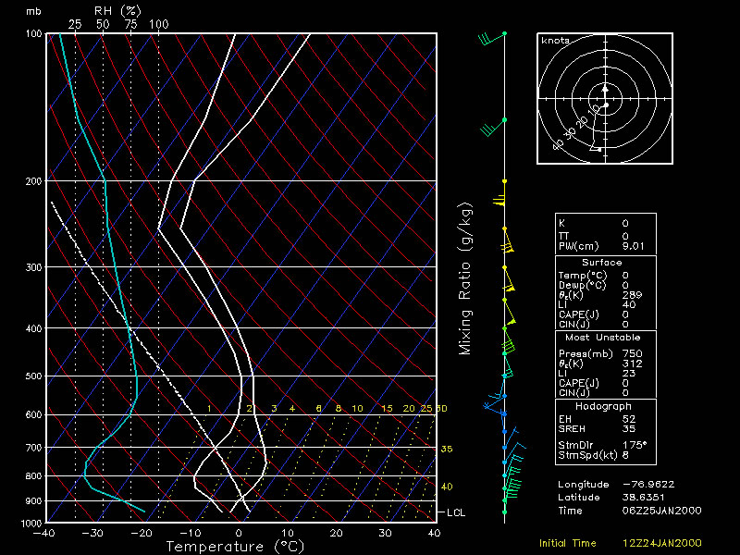Click the 700 mb pressure axis label
The width and height of the screenshot is (740, 555).
[33, 448]
